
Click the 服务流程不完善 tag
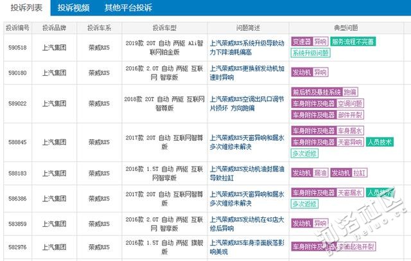pyautogui.click(x=353, y=41)
